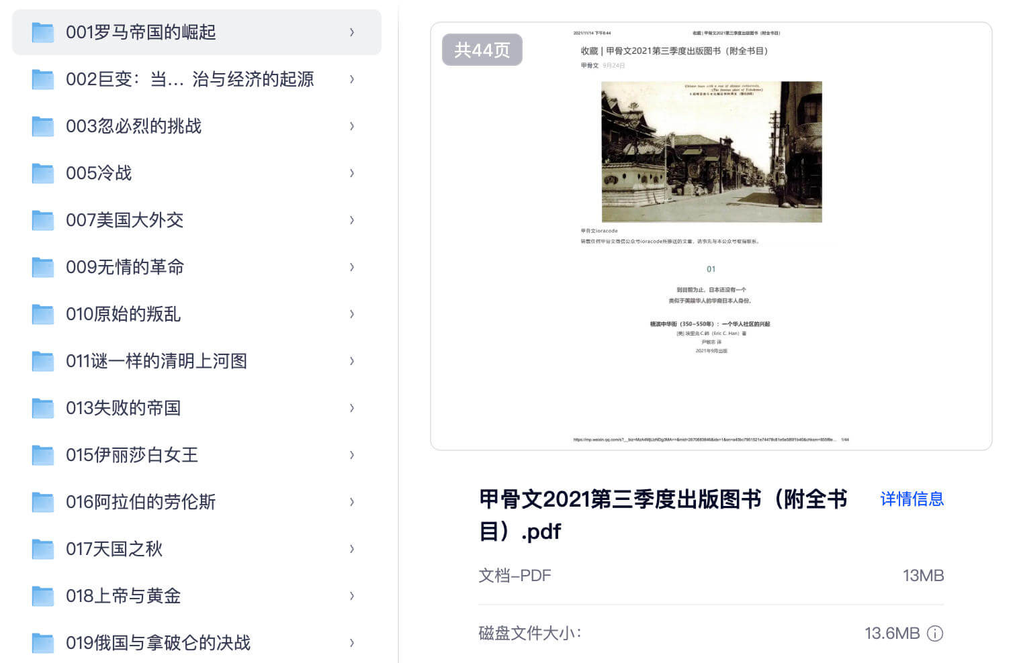This screenshot has width=1017, height=663.
Task: Select the 016阿拉伯的劳伦斯 folder name
Action: (x=140, y=502)
